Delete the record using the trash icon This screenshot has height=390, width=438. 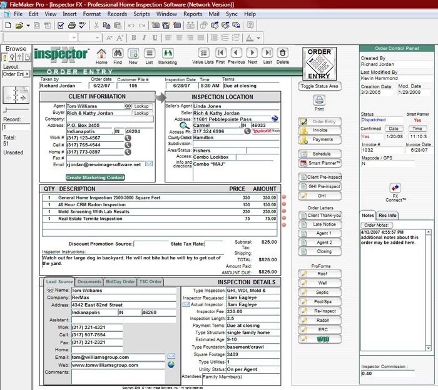283,54
